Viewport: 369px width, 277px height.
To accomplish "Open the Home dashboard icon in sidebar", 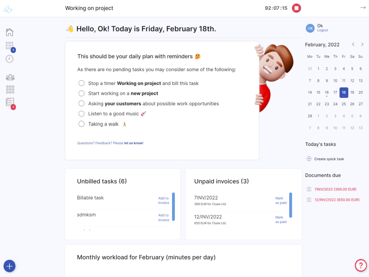I will pos(9,32).
